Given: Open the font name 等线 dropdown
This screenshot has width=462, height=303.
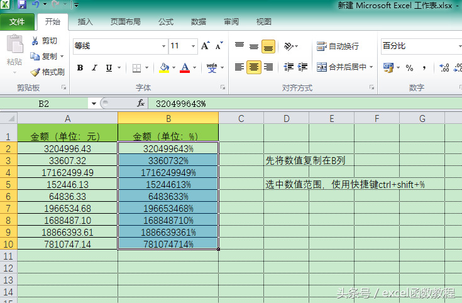Looking at the screenshot, I should coord(163,47).
